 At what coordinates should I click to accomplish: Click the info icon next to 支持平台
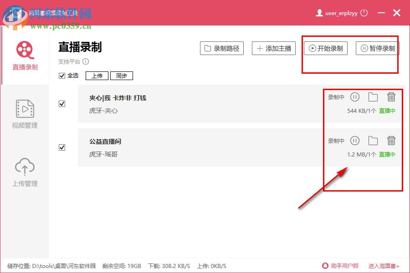coord(86,61)
